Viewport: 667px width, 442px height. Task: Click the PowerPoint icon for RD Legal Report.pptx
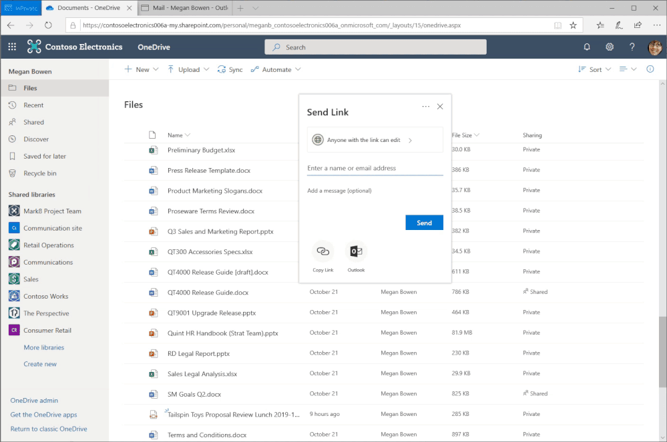pos(153,353)
